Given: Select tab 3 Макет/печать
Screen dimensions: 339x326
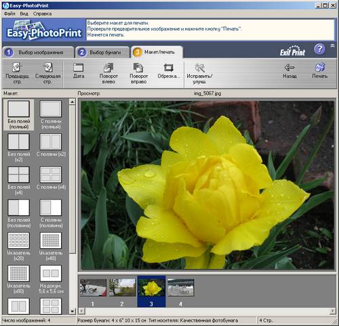Looking at the screenshot, I should 157,52.
